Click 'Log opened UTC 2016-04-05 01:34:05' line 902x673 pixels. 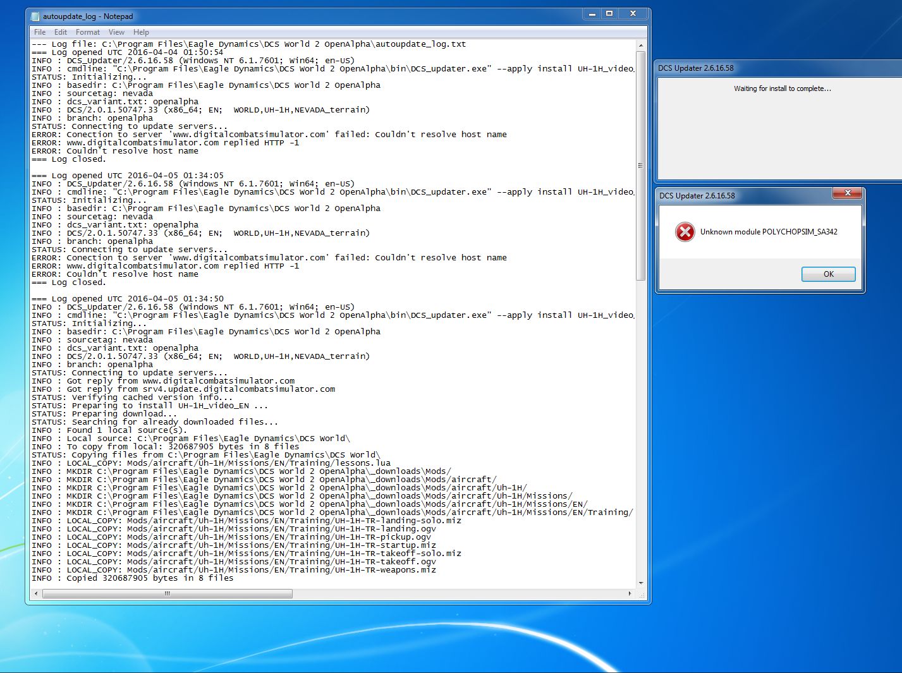tap(128, 176)
